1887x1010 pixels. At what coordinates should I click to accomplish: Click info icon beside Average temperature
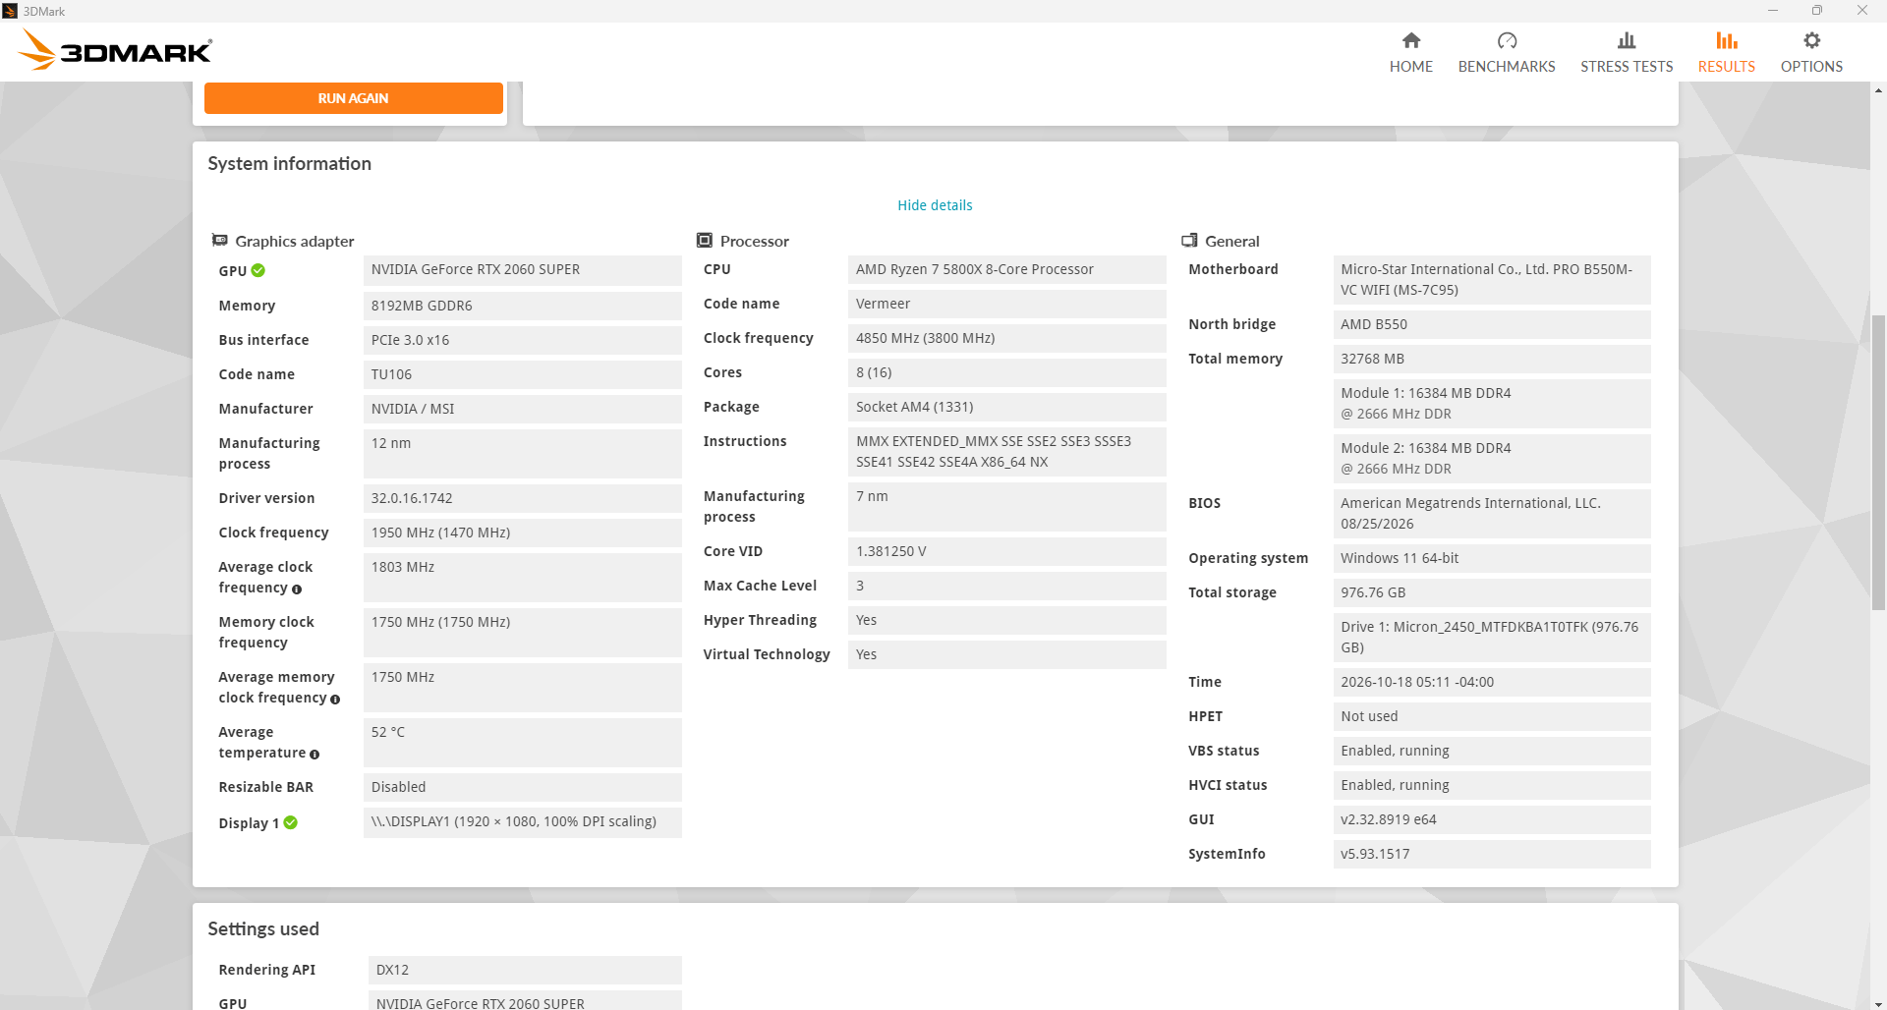(314, 755)
